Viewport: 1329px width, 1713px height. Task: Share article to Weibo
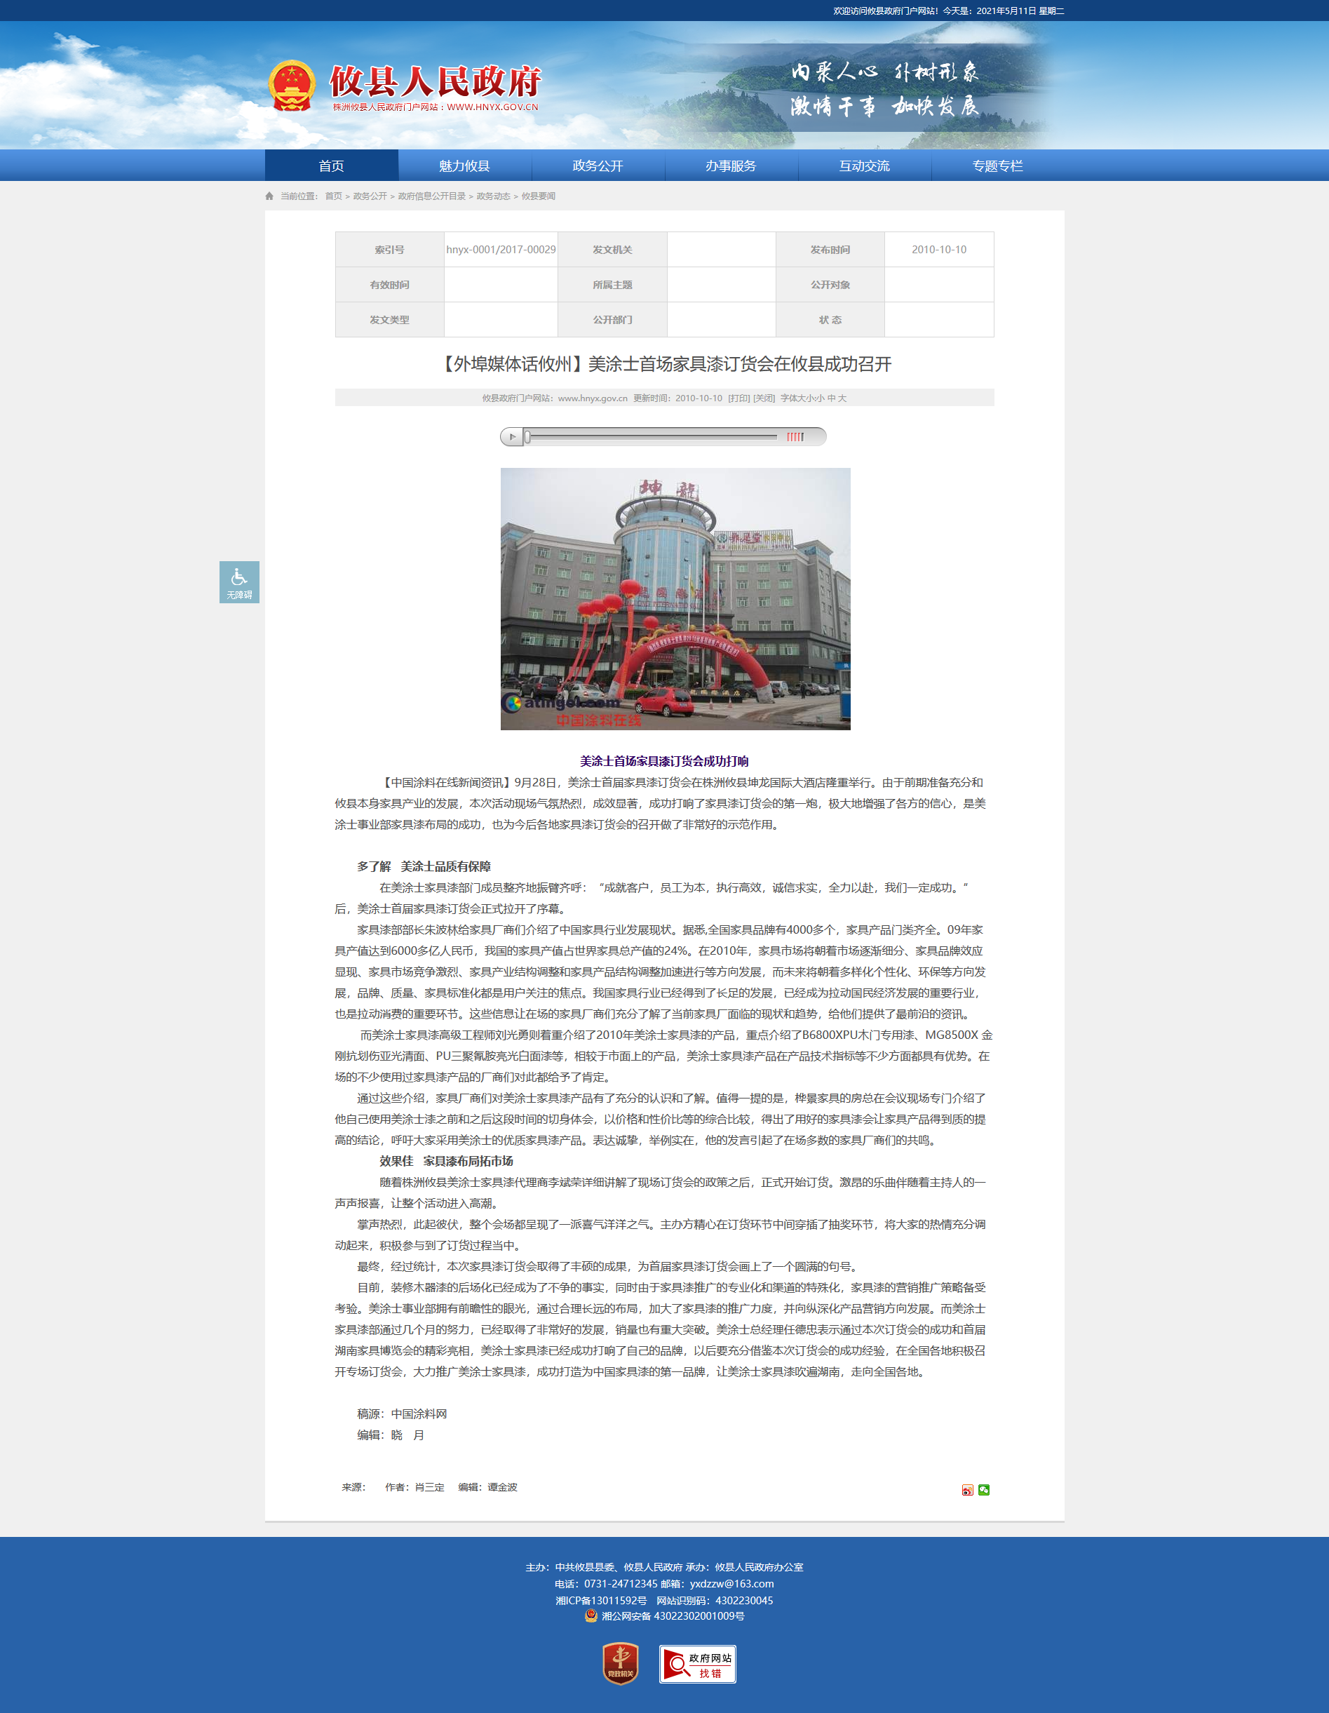(968, 1490)
